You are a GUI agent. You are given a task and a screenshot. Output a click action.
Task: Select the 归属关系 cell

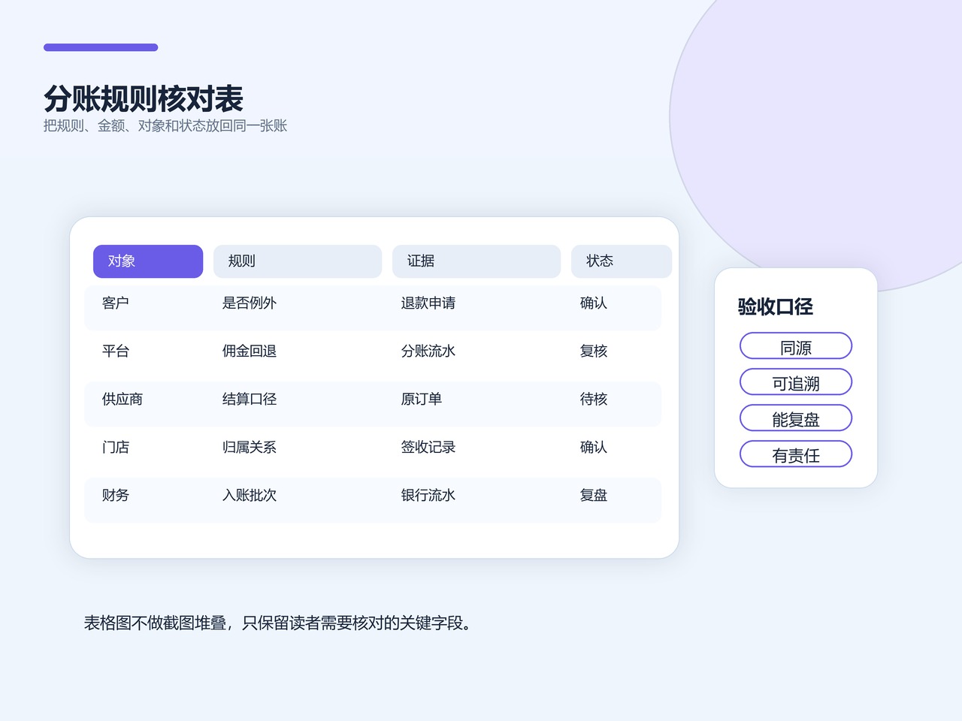click(250, 447)
